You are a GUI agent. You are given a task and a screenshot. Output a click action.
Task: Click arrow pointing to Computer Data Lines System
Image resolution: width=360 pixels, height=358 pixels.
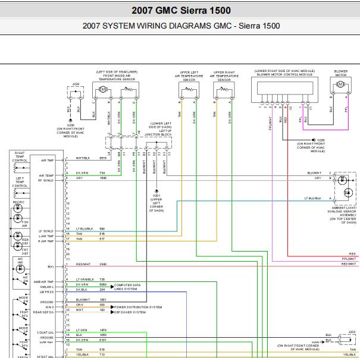pyautogui.click(x=112, y=287)
